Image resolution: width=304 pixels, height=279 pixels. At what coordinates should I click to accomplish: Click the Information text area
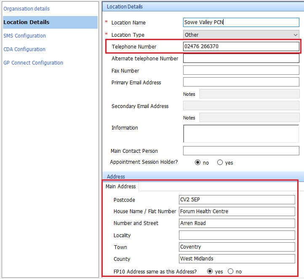coord(241,133)
